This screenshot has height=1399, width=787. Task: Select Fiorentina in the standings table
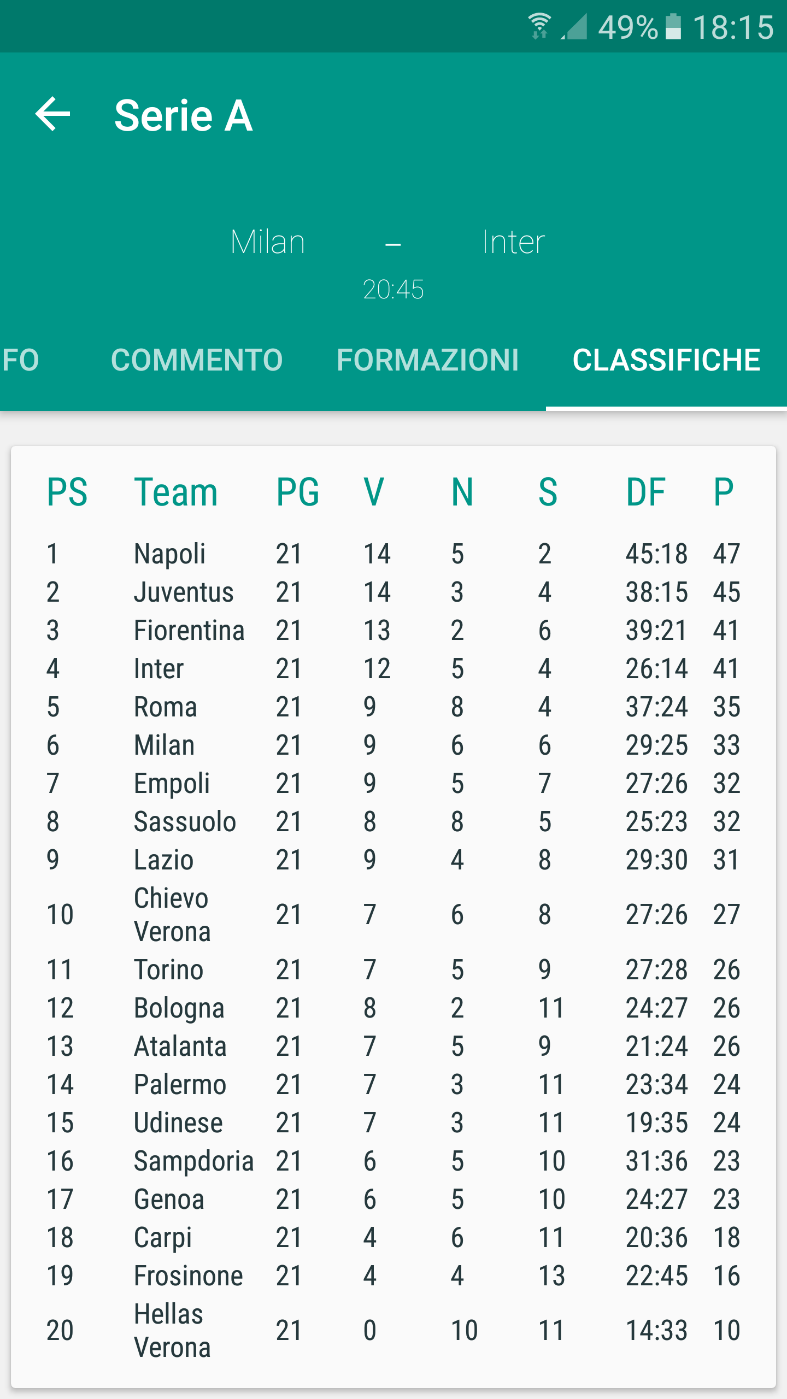189,630
